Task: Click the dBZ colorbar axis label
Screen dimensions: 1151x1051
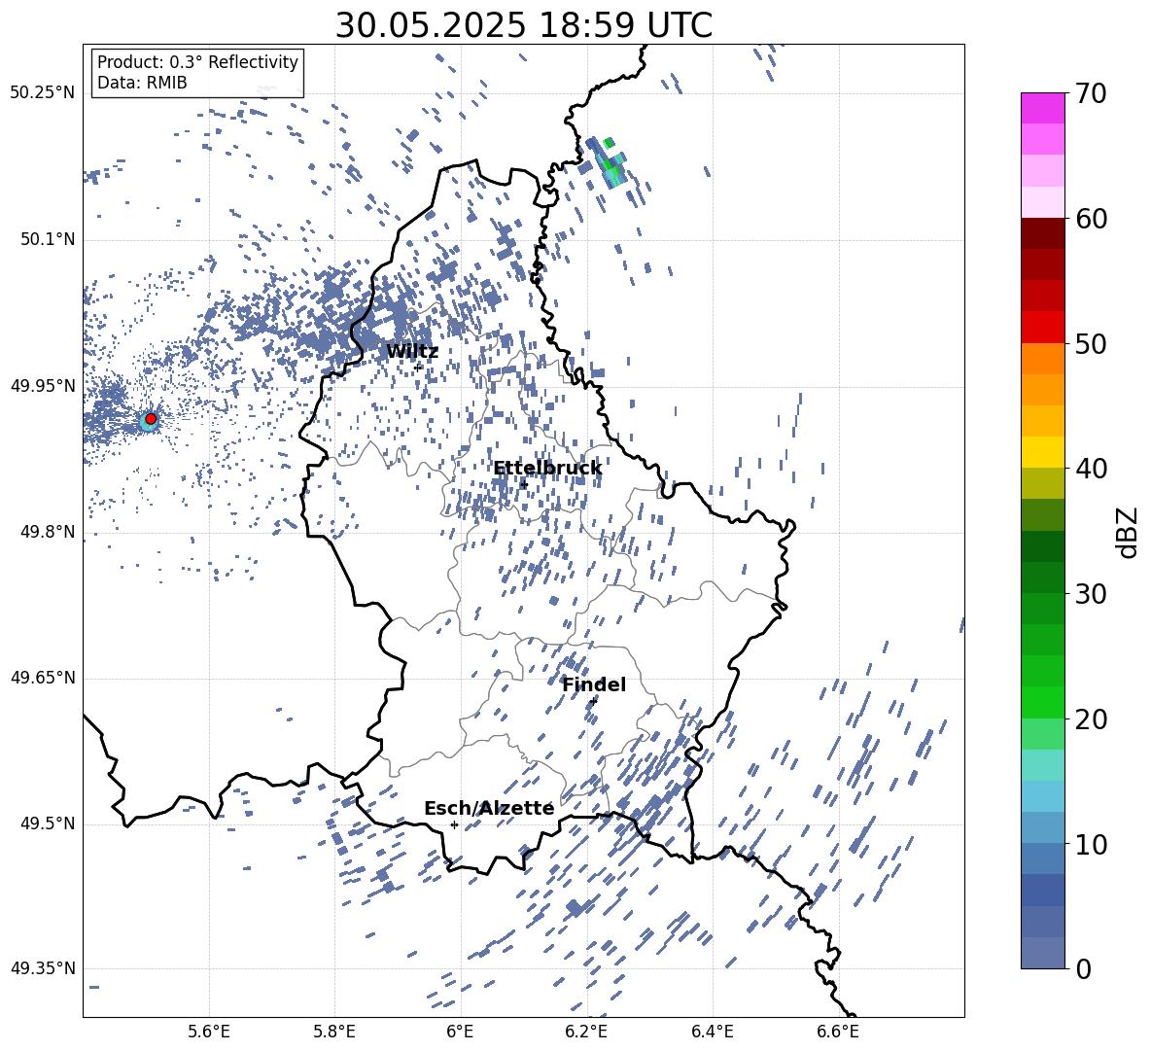Action: click(1128, 532)
